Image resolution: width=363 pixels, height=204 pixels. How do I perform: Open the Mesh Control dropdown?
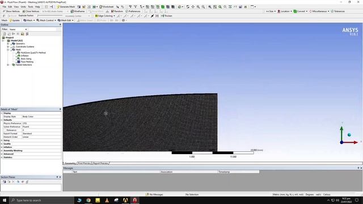tap(46, 20)
